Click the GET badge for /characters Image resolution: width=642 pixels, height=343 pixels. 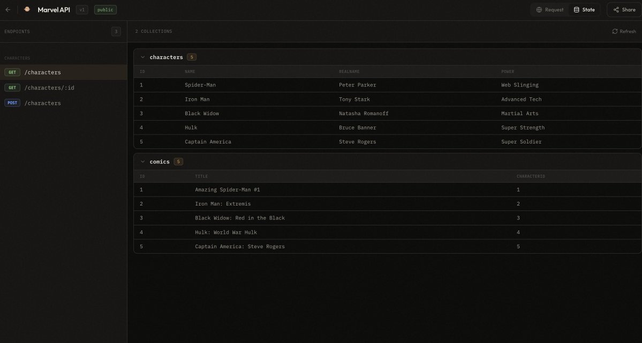[12, 72]
